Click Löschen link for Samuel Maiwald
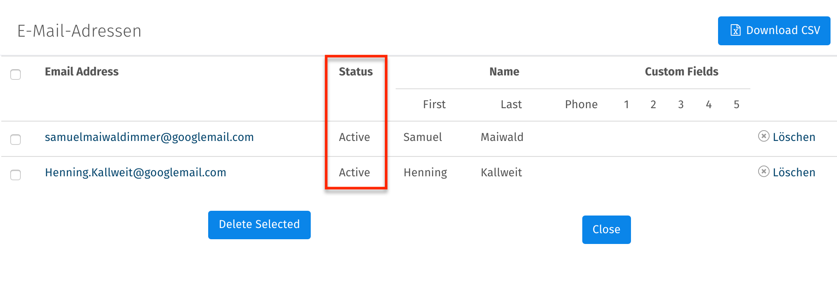This screenshot has width=837, height=300. click(793, 137)
